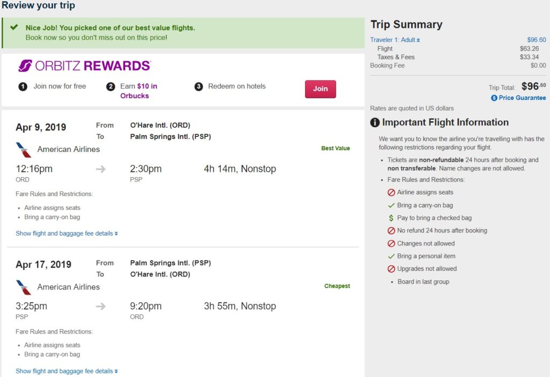Click the Price Guarantee dollar icon
550x377 pixels.
(x=494, y=98)
